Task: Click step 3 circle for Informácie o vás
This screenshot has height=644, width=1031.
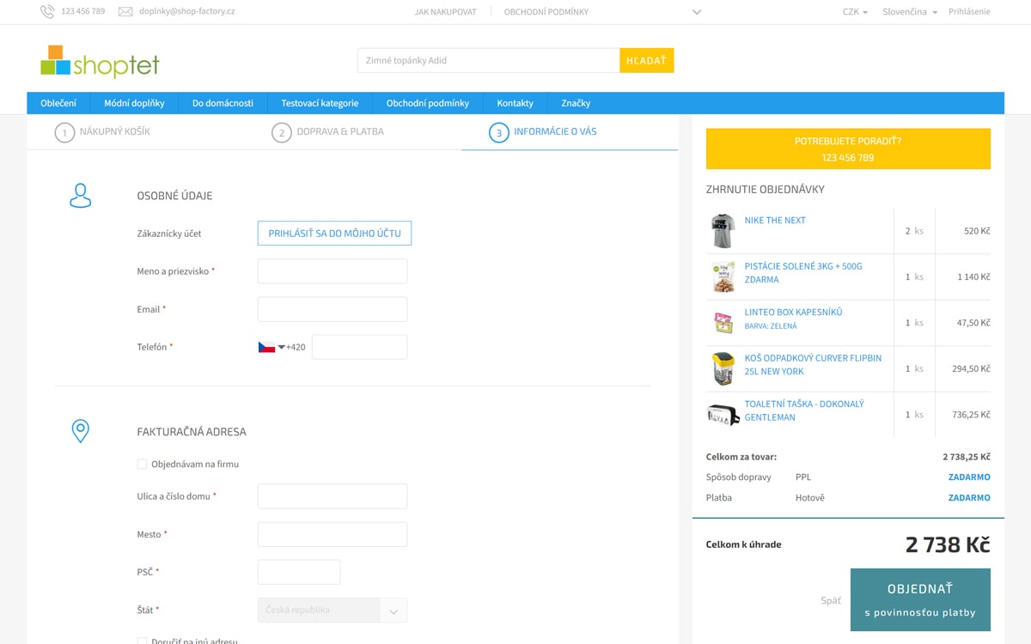Action: [499, 133]
